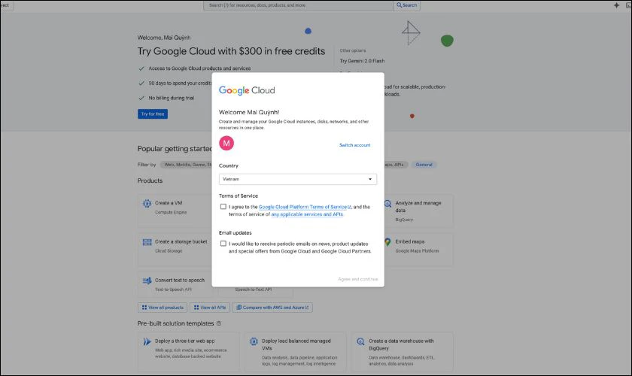
Task: Open any applicable services and APIs link
Action: 307,214
